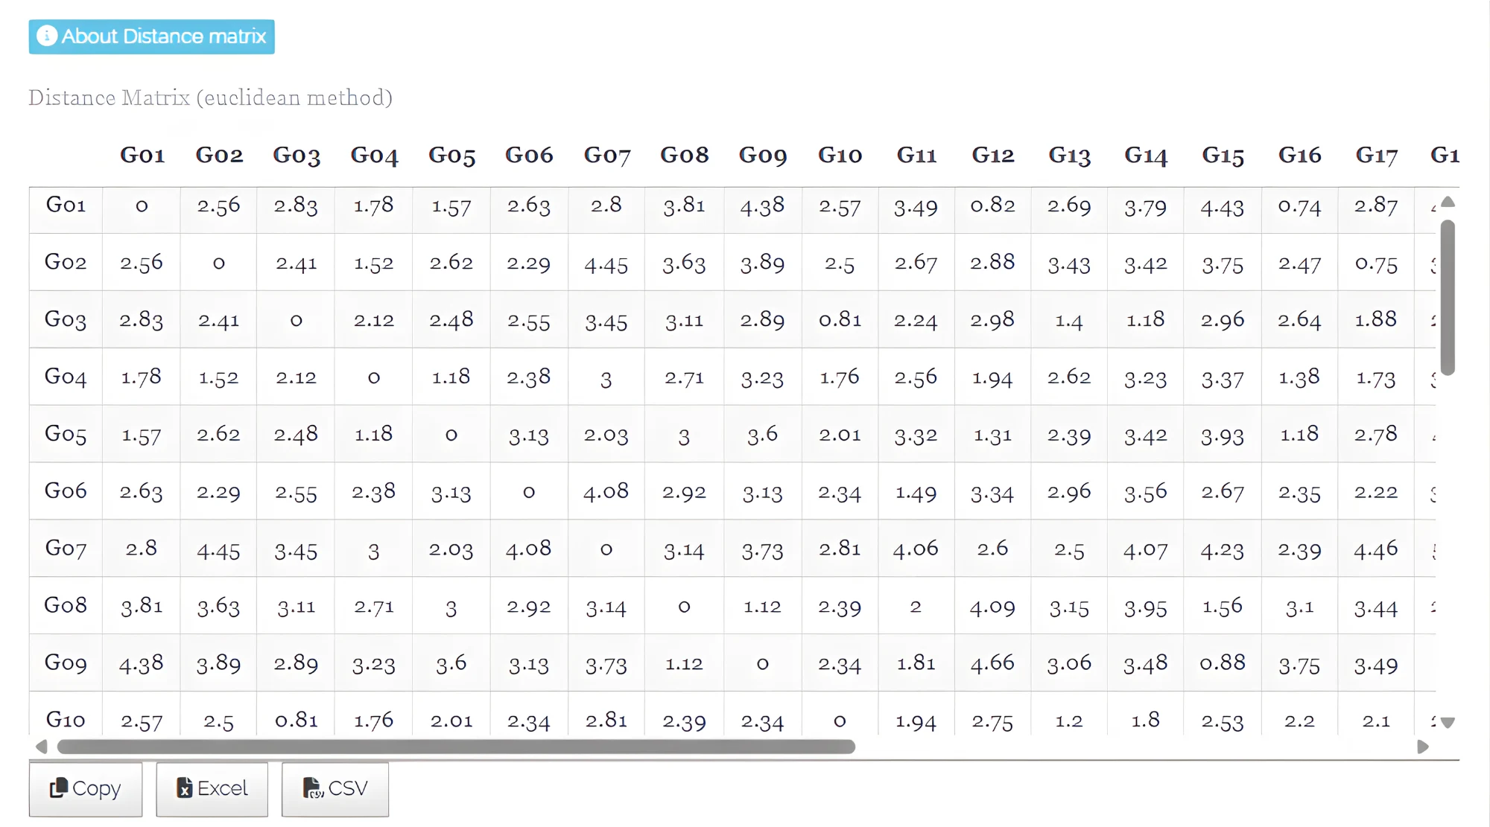Image resolution: width=1490 pixels, height=827 pixels.
Task: Click the CSV file icon
Action: click(x=313, y=788)
